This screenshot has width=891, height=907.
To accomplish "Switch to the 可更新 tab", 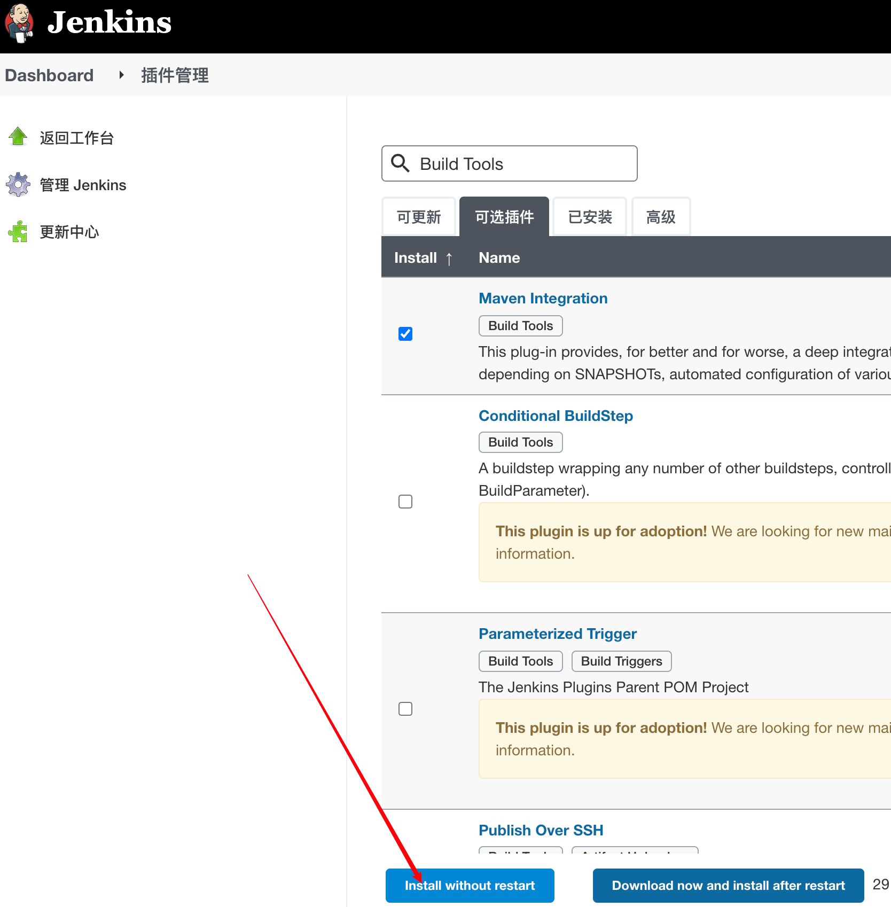I will point(419,217).
